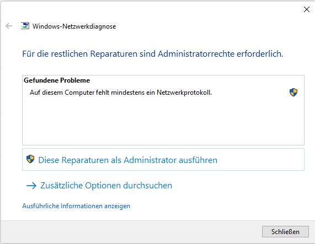Viewport: 315px width, 244px height.
Task: Click the word 'Netzwerkprotokoll' in the problem text
Action: 184,93
